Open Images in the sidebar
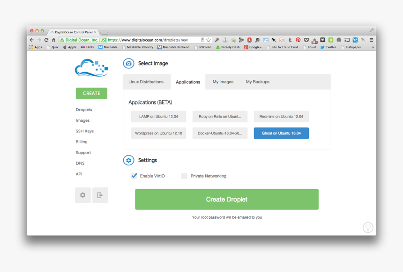 [82, 120]
